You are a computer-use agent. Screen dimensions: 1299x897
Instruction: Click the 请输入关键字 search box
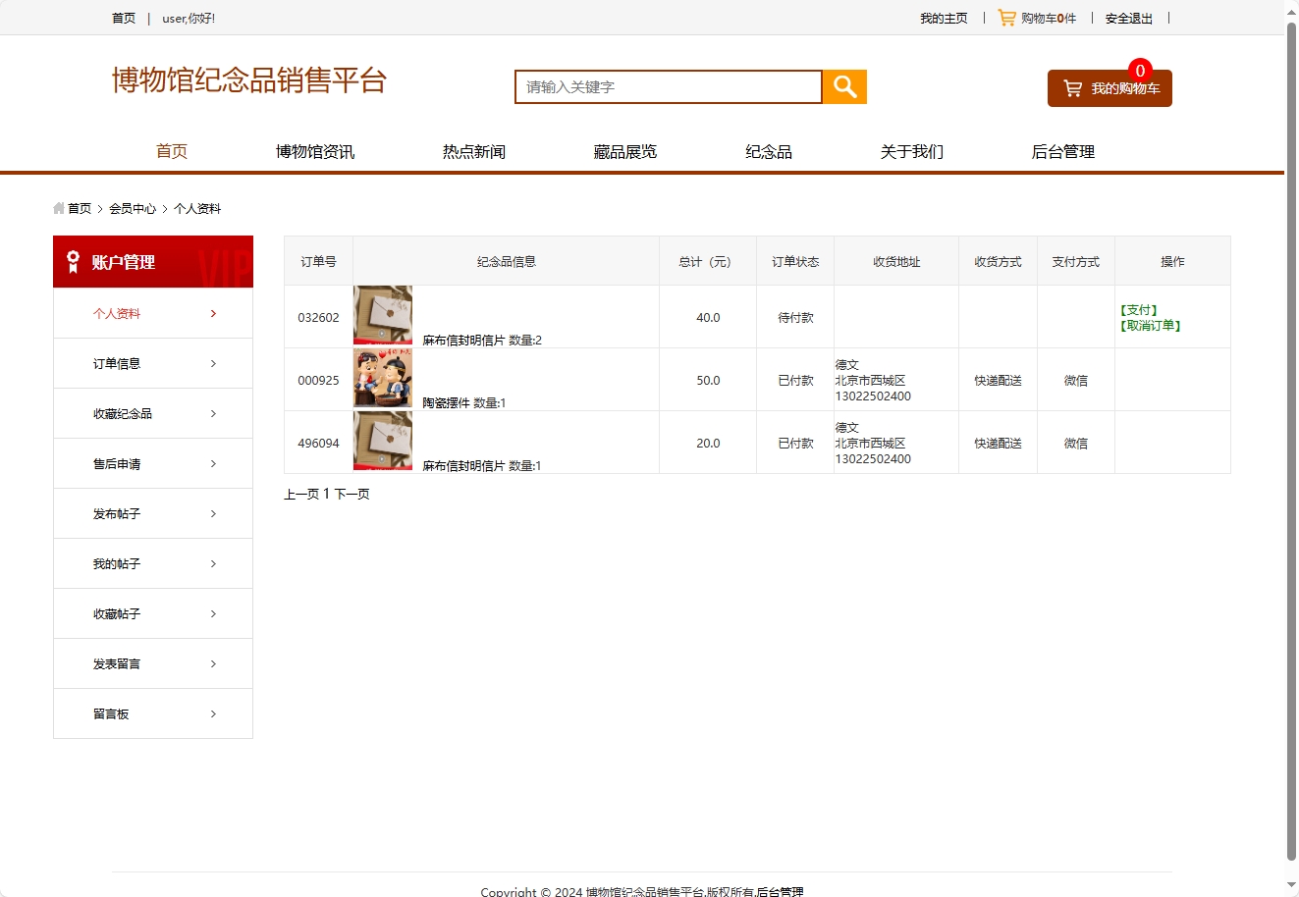(668, 86)
